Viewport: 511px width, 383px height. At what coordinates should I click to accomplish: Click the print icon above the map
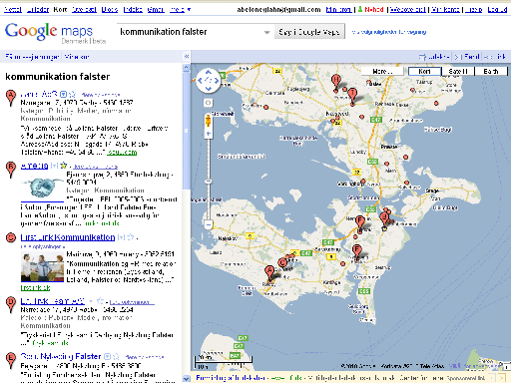[422, 57]
